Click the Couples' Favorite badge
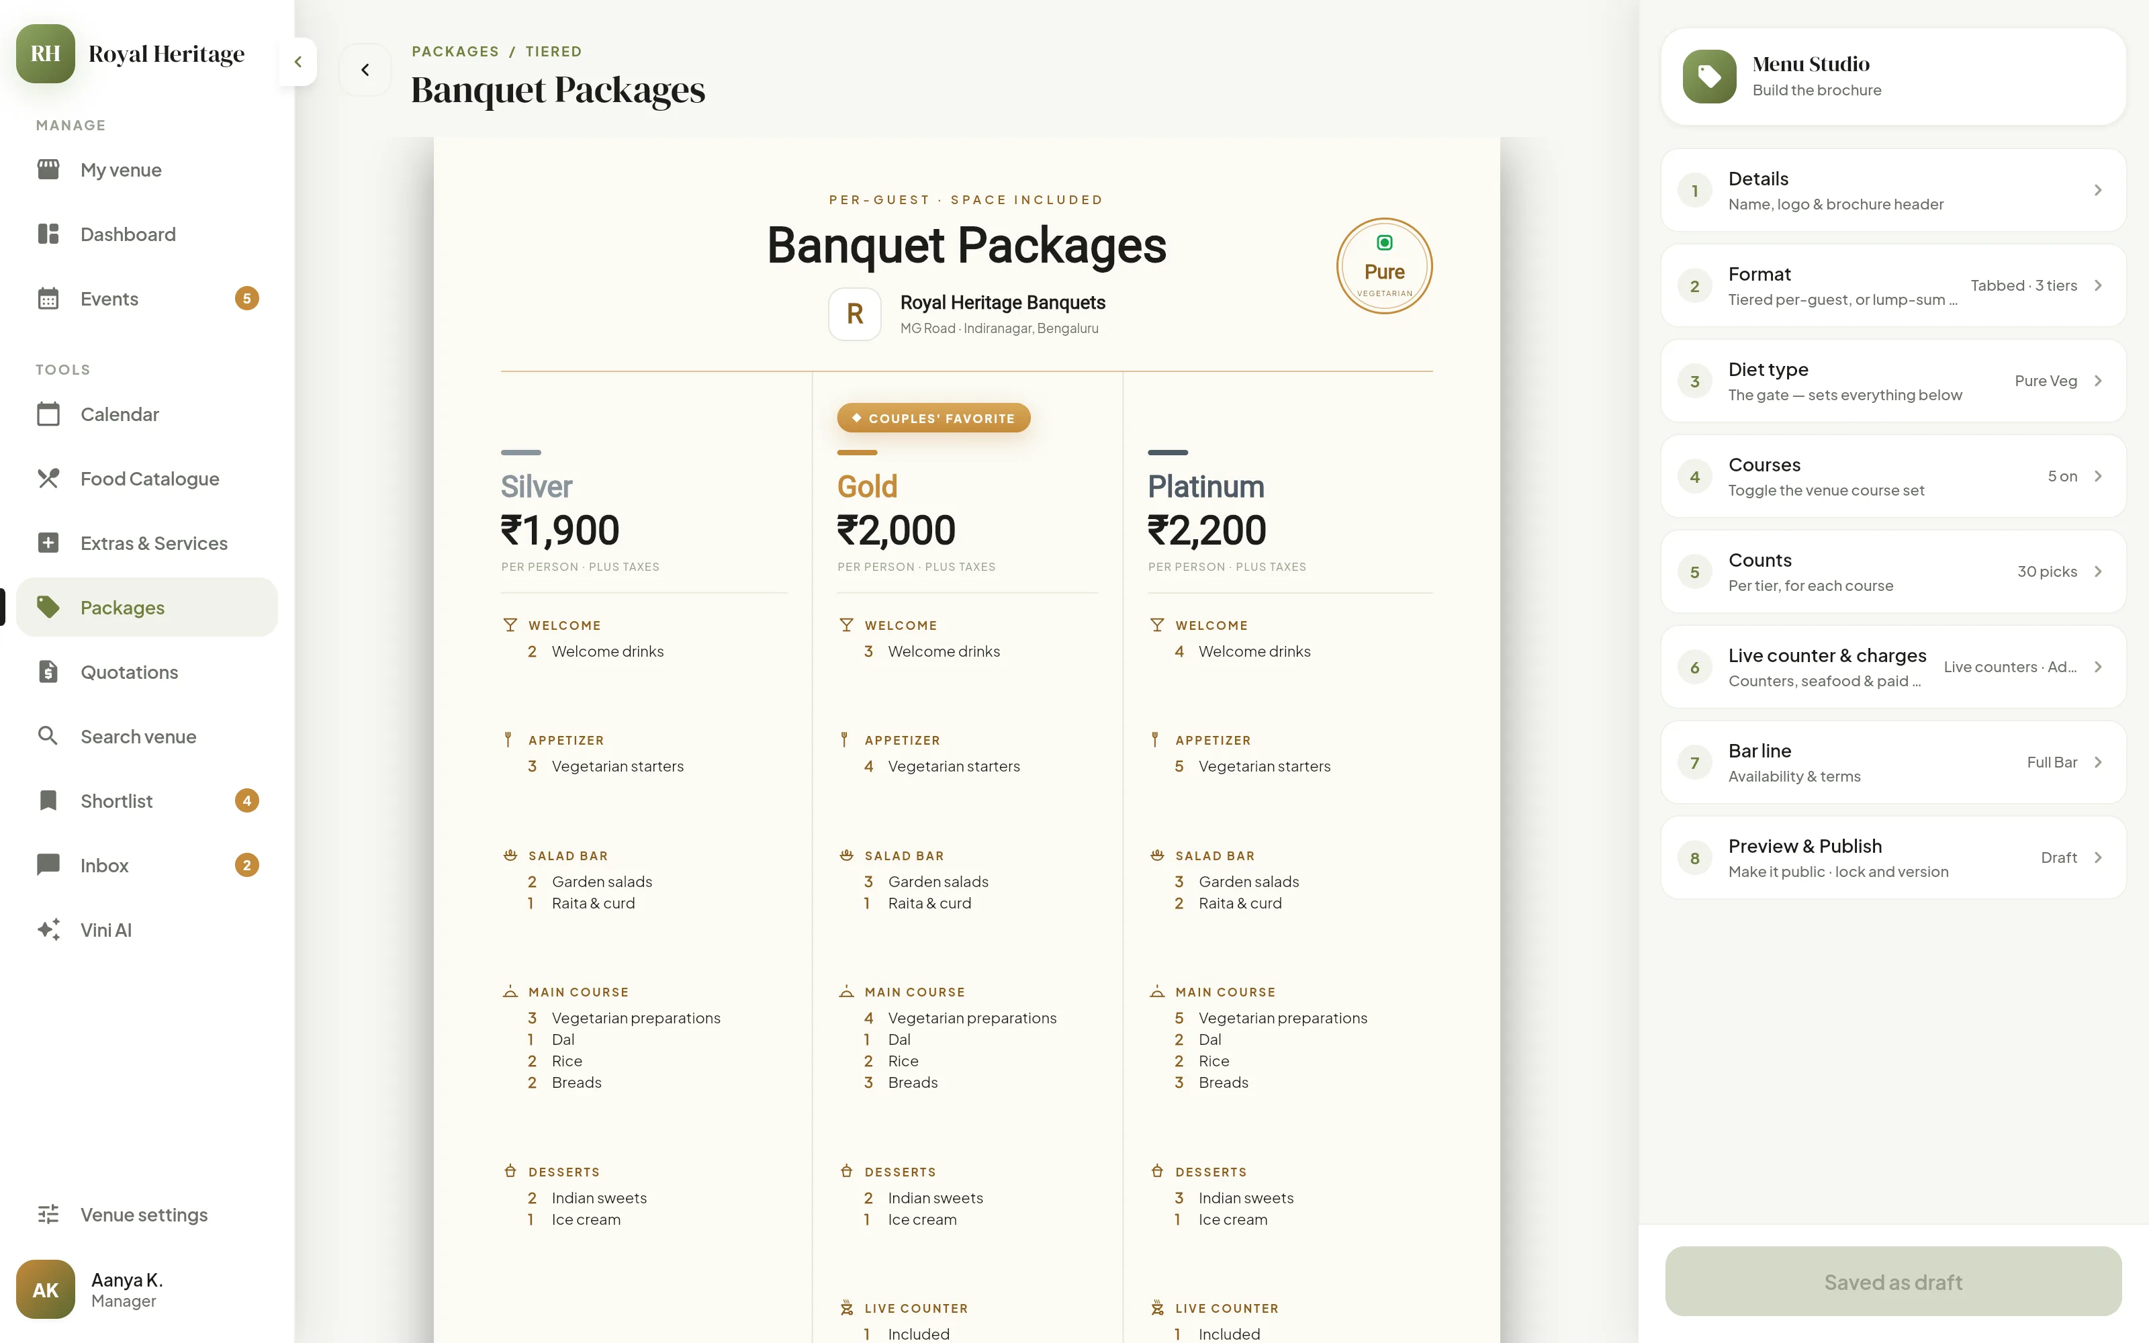Screen dimensions: 2149x1343 933,418
